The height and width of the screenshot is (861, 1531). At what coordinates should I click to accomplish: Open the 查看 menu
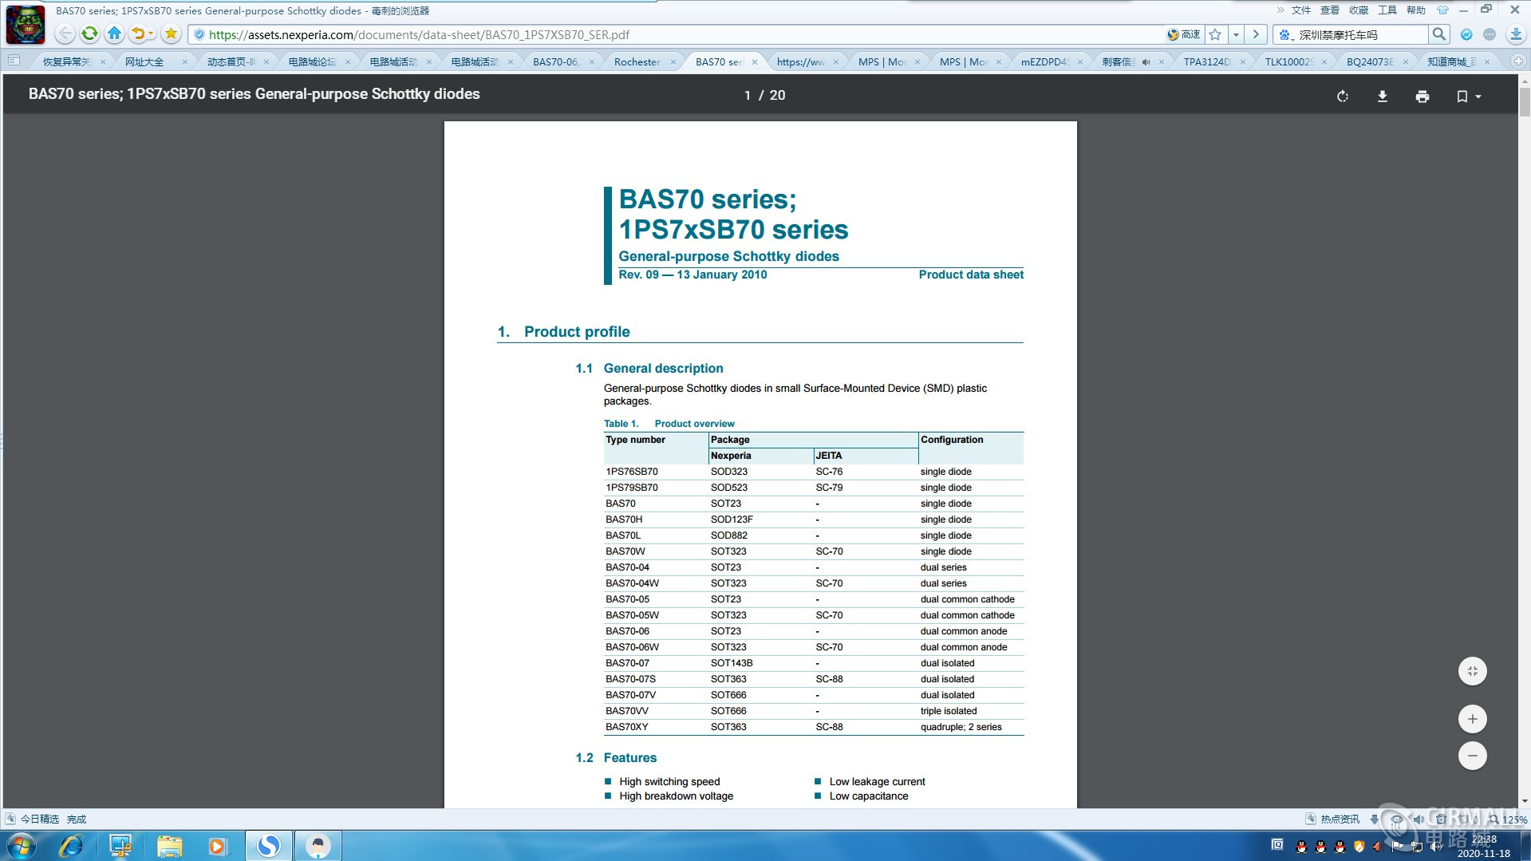[x=1330, y=10]
